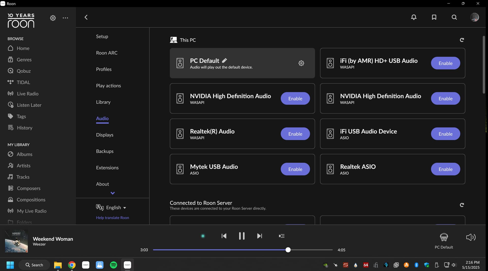This screenshot has height=271, width=488.
Task: Select the Play actions settings tab
Action: 108,86
